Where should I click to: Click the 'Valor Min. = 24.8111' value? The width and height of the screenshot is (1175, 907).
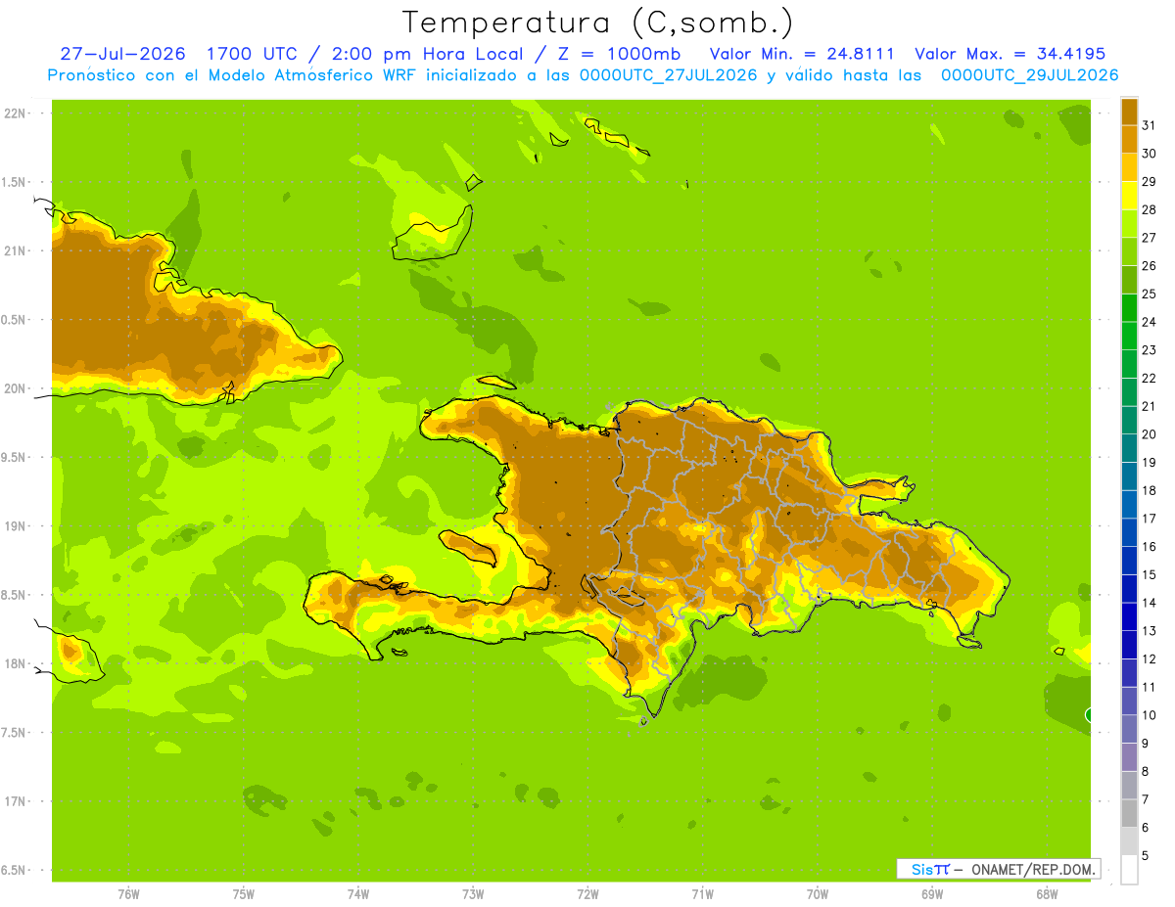point(802,54)
